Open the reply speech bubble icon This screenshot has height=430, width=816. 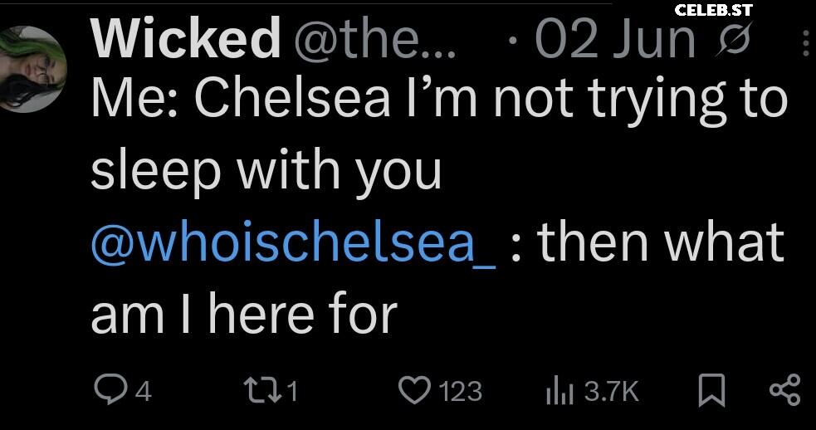[x=110, y=390]
